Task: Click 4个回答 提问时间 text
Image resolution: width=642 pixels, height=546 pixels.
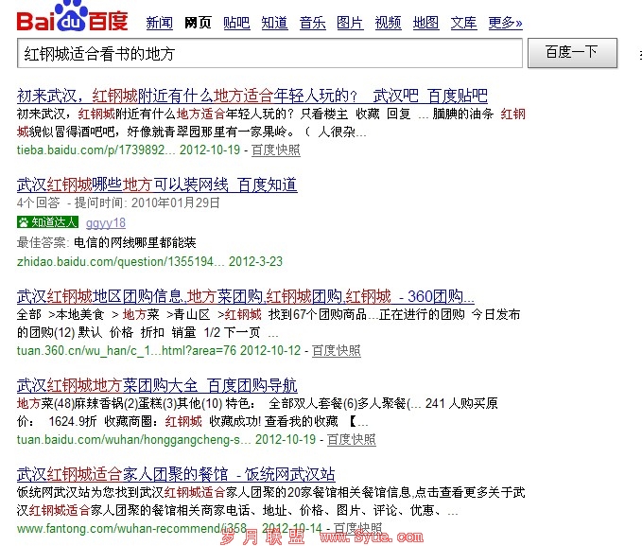Action: (x=118, y=203)
